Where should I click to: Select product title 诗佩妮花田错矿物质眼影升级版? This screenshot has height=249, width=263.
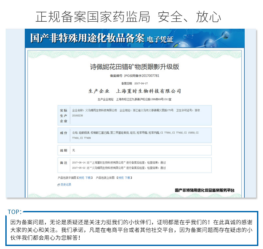pyautogui.click(x=134, y=67)
